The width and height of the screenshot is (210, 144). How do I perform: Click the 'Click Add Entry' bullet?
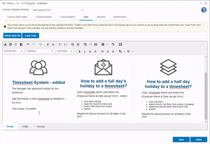click(x=156, y=102)
